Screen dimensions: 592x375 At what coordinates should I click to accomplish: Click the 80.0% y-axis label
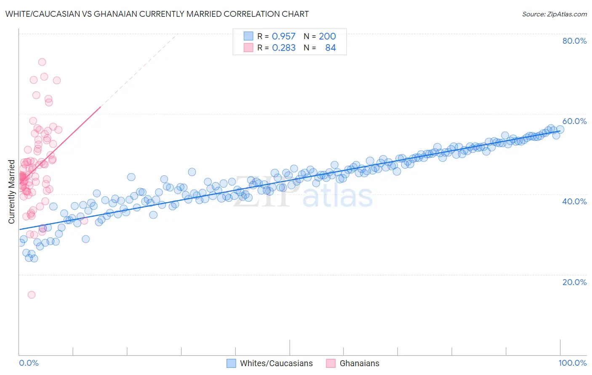574,41
